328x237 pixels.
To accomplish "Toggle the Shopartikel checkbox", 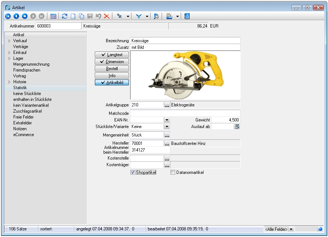I will click(x=133, y=172).
